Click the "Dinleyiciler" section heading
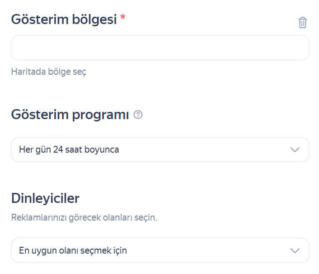319x274 pixels. click(45, 198)
